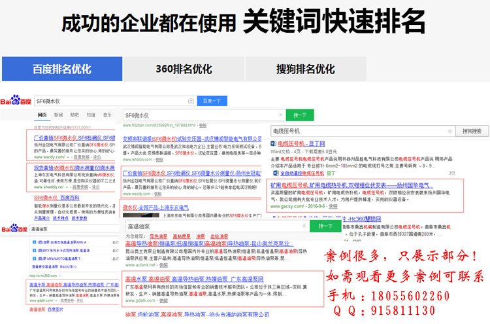This screenshot has width=490, height=324.
Task: Click recommended term 导热油泵
Action: tap(159, 236)
